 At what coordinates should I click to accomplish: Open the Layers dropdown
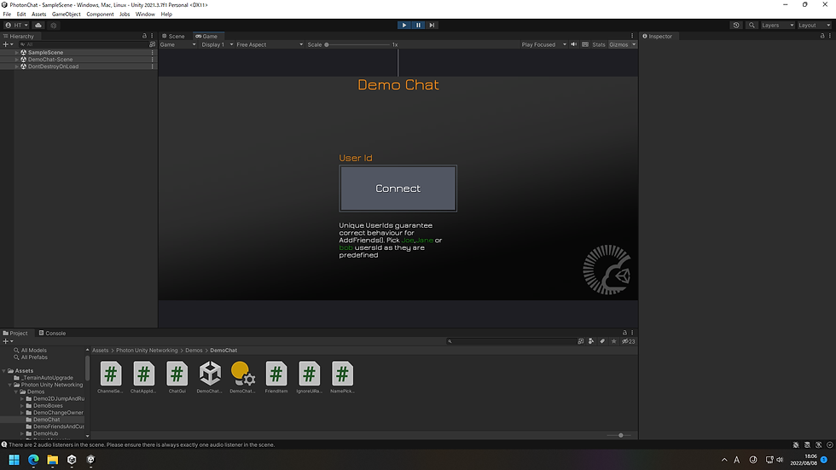(777, 25)
